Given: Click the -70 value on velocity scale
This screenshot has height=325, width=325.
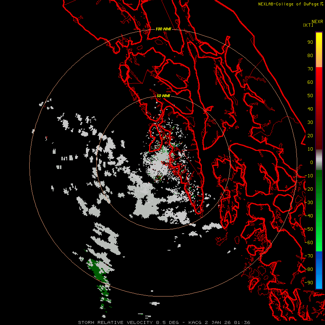Looking at the screenshot, I should pos(309,256).
